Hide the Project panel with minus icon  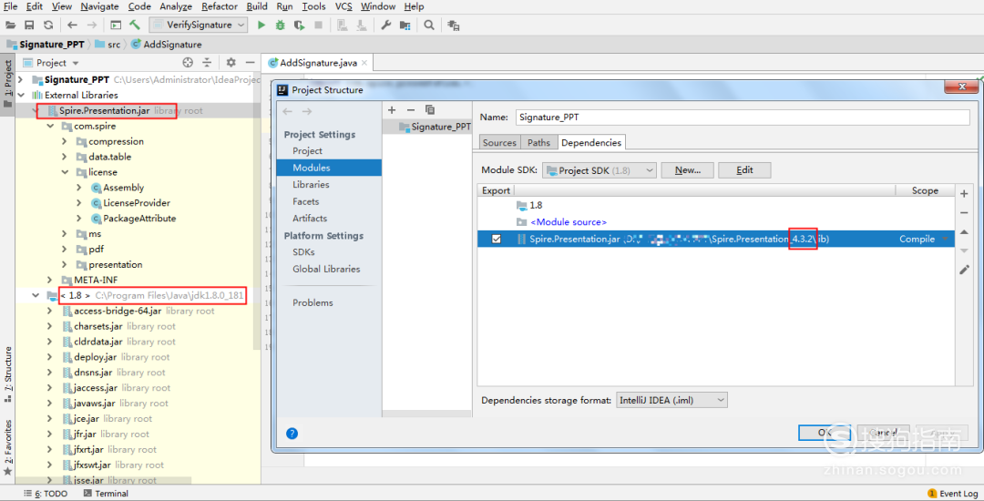(251, 63)
